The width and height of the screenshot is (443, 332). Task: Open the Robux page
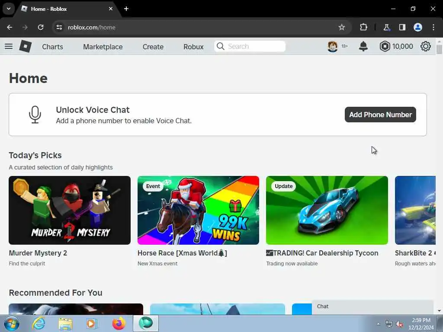pyautogui.click(x=193, y=47)
